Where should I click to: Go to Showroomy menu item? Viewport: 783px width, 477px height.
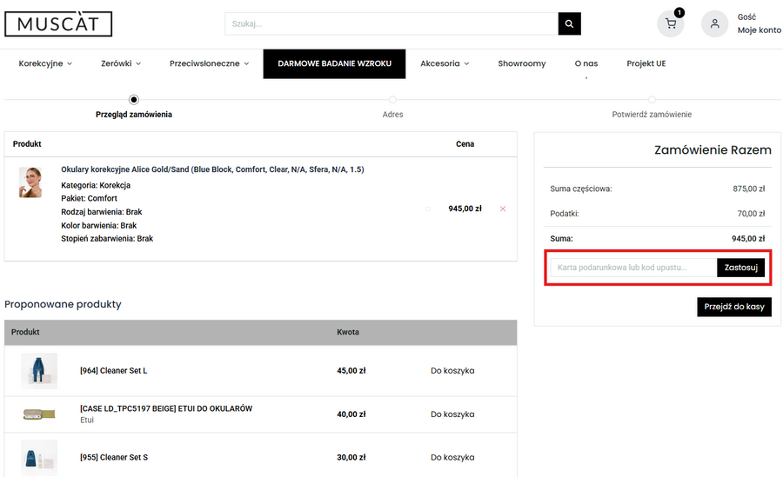[x=521, y=63]
